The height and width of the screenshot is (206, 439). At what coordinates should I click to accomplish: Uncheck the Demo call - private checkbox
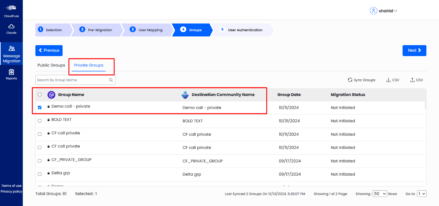(x=40, y=108)
